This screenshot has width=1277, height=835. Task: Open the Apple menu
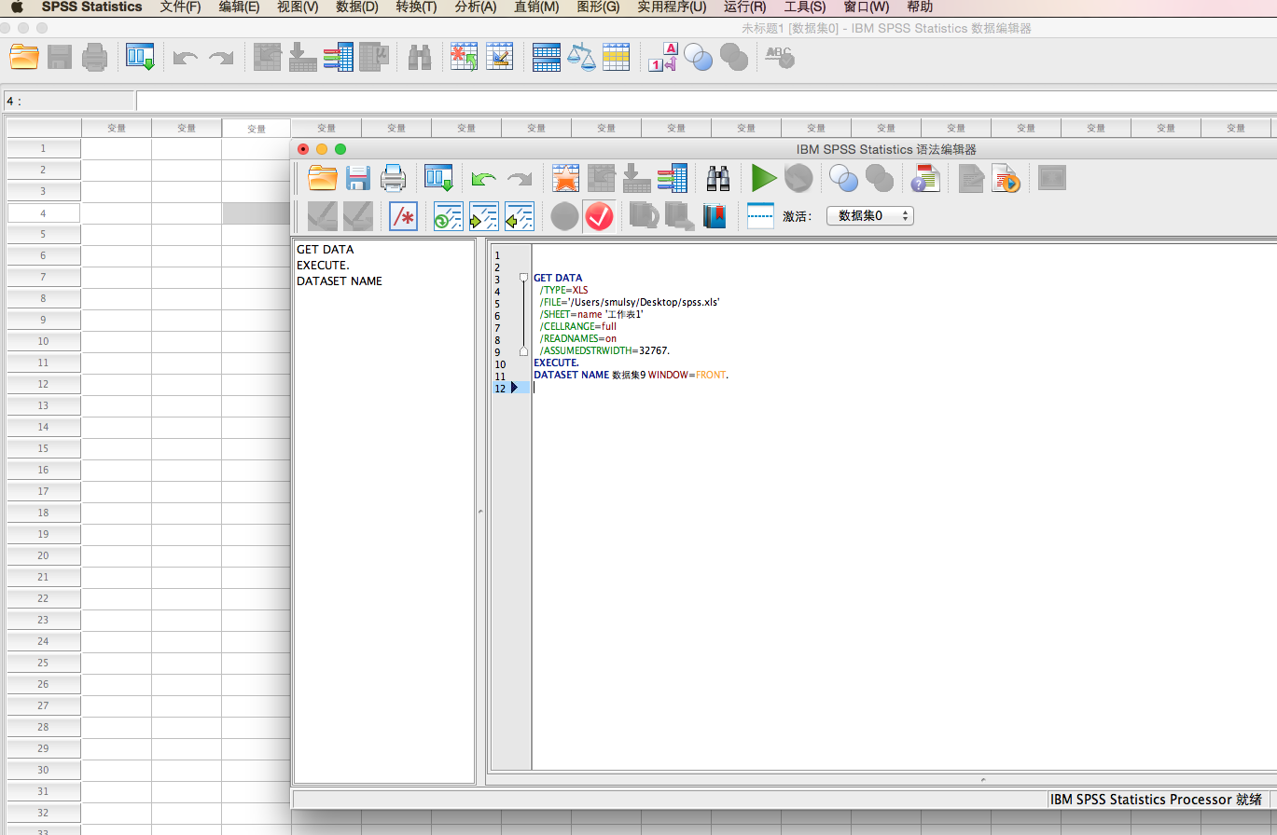16,7
